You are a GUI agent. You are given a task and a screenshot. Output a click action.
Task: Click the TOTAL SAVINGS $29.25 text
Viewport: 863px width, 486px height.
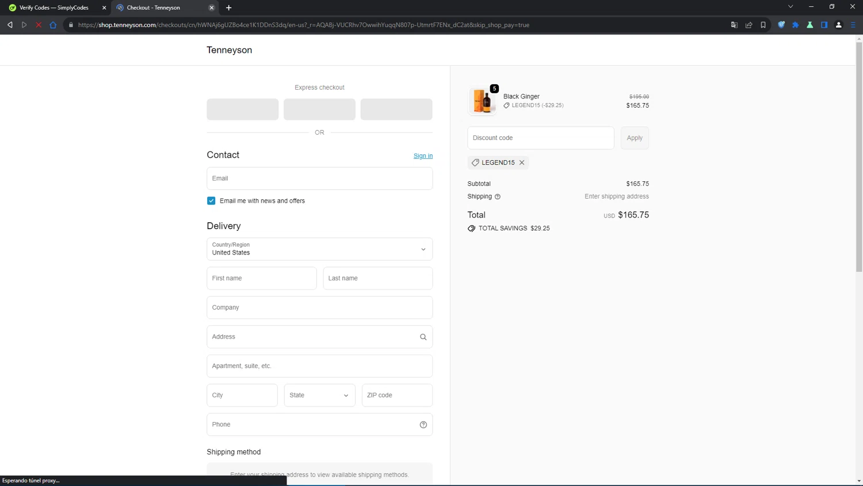514,229
